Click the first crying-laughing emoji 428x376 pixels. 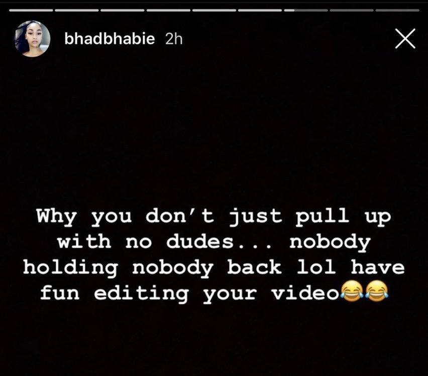[x=352, y=291]
